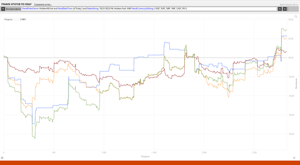Click the '-$6,00' axis label

pyautogui.click(x=291, y=115)
